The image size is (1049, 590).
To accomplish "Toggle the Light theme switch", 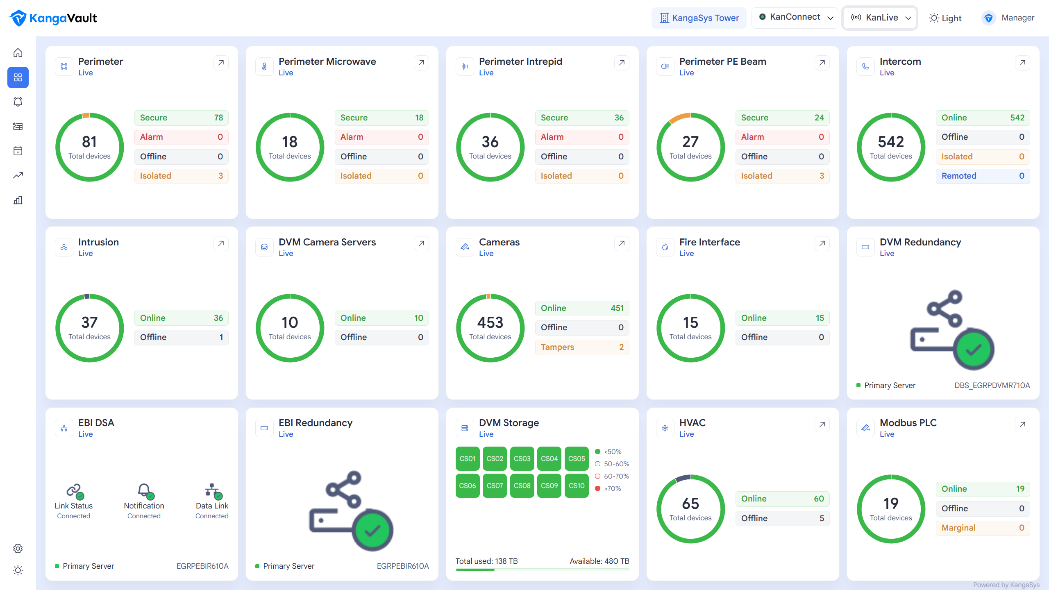I will point(945,18).
